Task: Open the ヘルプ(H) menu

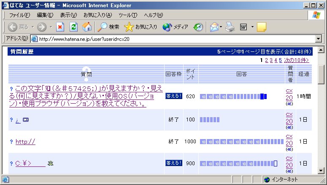Action: [153, 15]
